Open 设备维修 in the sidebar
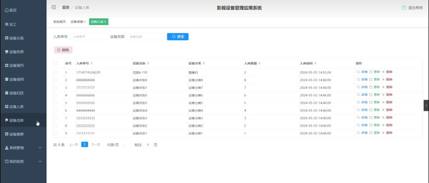 pos(23,134)
